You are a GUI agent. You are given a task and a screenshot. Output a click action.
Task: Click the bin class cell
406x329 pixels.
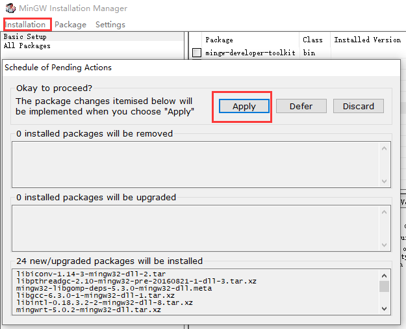click(x=309, y=53)
